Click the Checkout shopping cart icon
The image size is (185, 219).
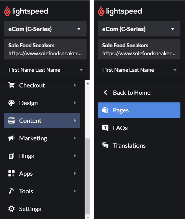click(11, 85)
